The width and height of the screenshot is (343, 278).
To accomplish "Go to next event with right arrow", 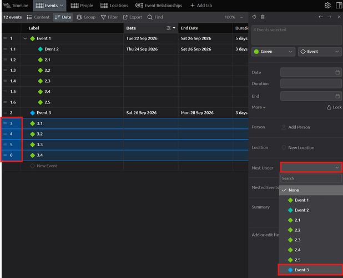I will pyautogui.click(x=329, y=17).
